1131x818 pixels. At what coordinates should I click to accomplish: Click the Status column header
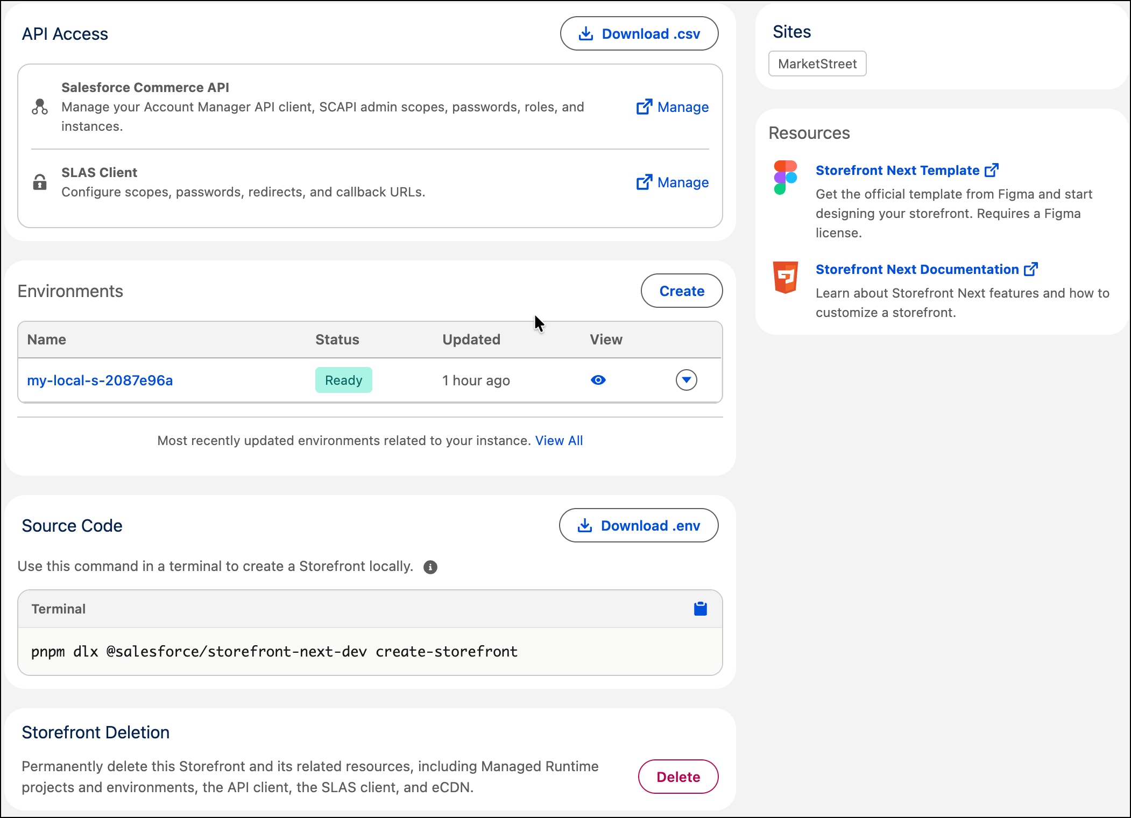[x=337, y=340]
